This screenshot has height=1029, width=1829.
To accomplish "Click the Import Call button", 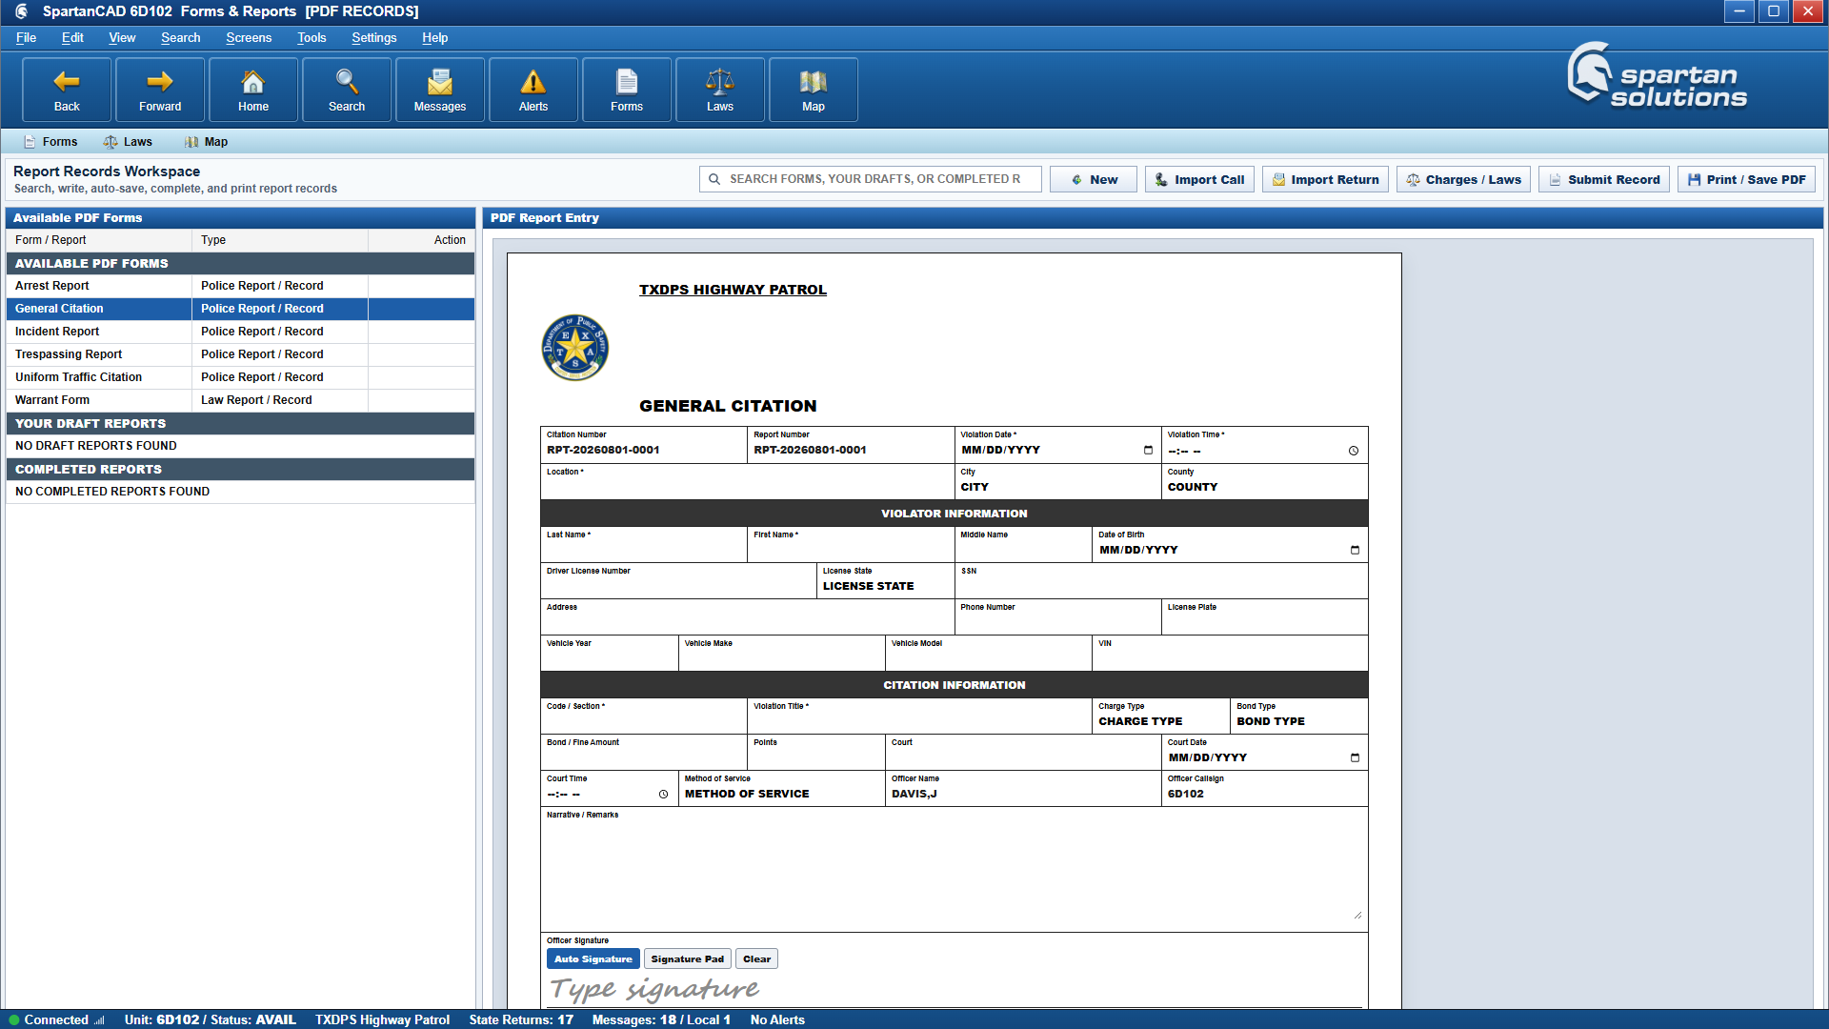I will pyautogui.click(x=1199, y=179).
